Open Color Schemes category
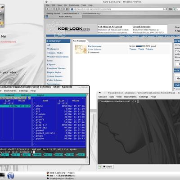 click(x=54, y=80)
